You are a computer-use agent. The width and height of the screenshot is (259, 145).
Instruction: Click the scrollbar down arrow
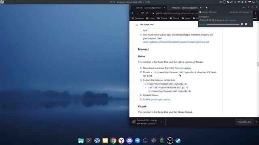point(258,116)
